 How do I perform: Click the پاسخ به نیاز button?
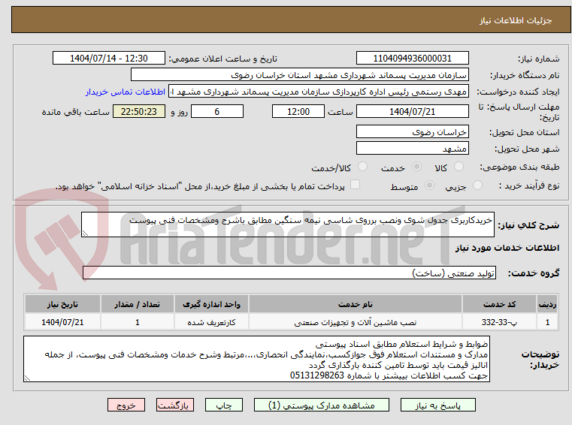point(437,405)
